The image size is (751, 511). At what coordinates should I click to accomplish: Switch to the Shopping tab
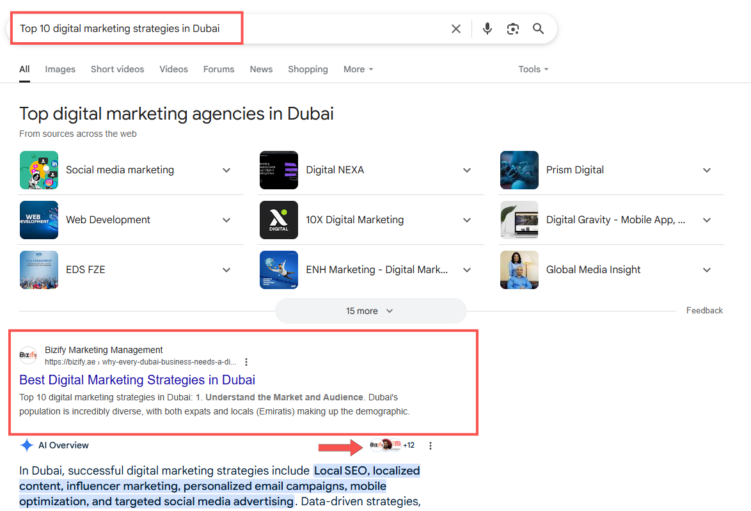point(308,70)
